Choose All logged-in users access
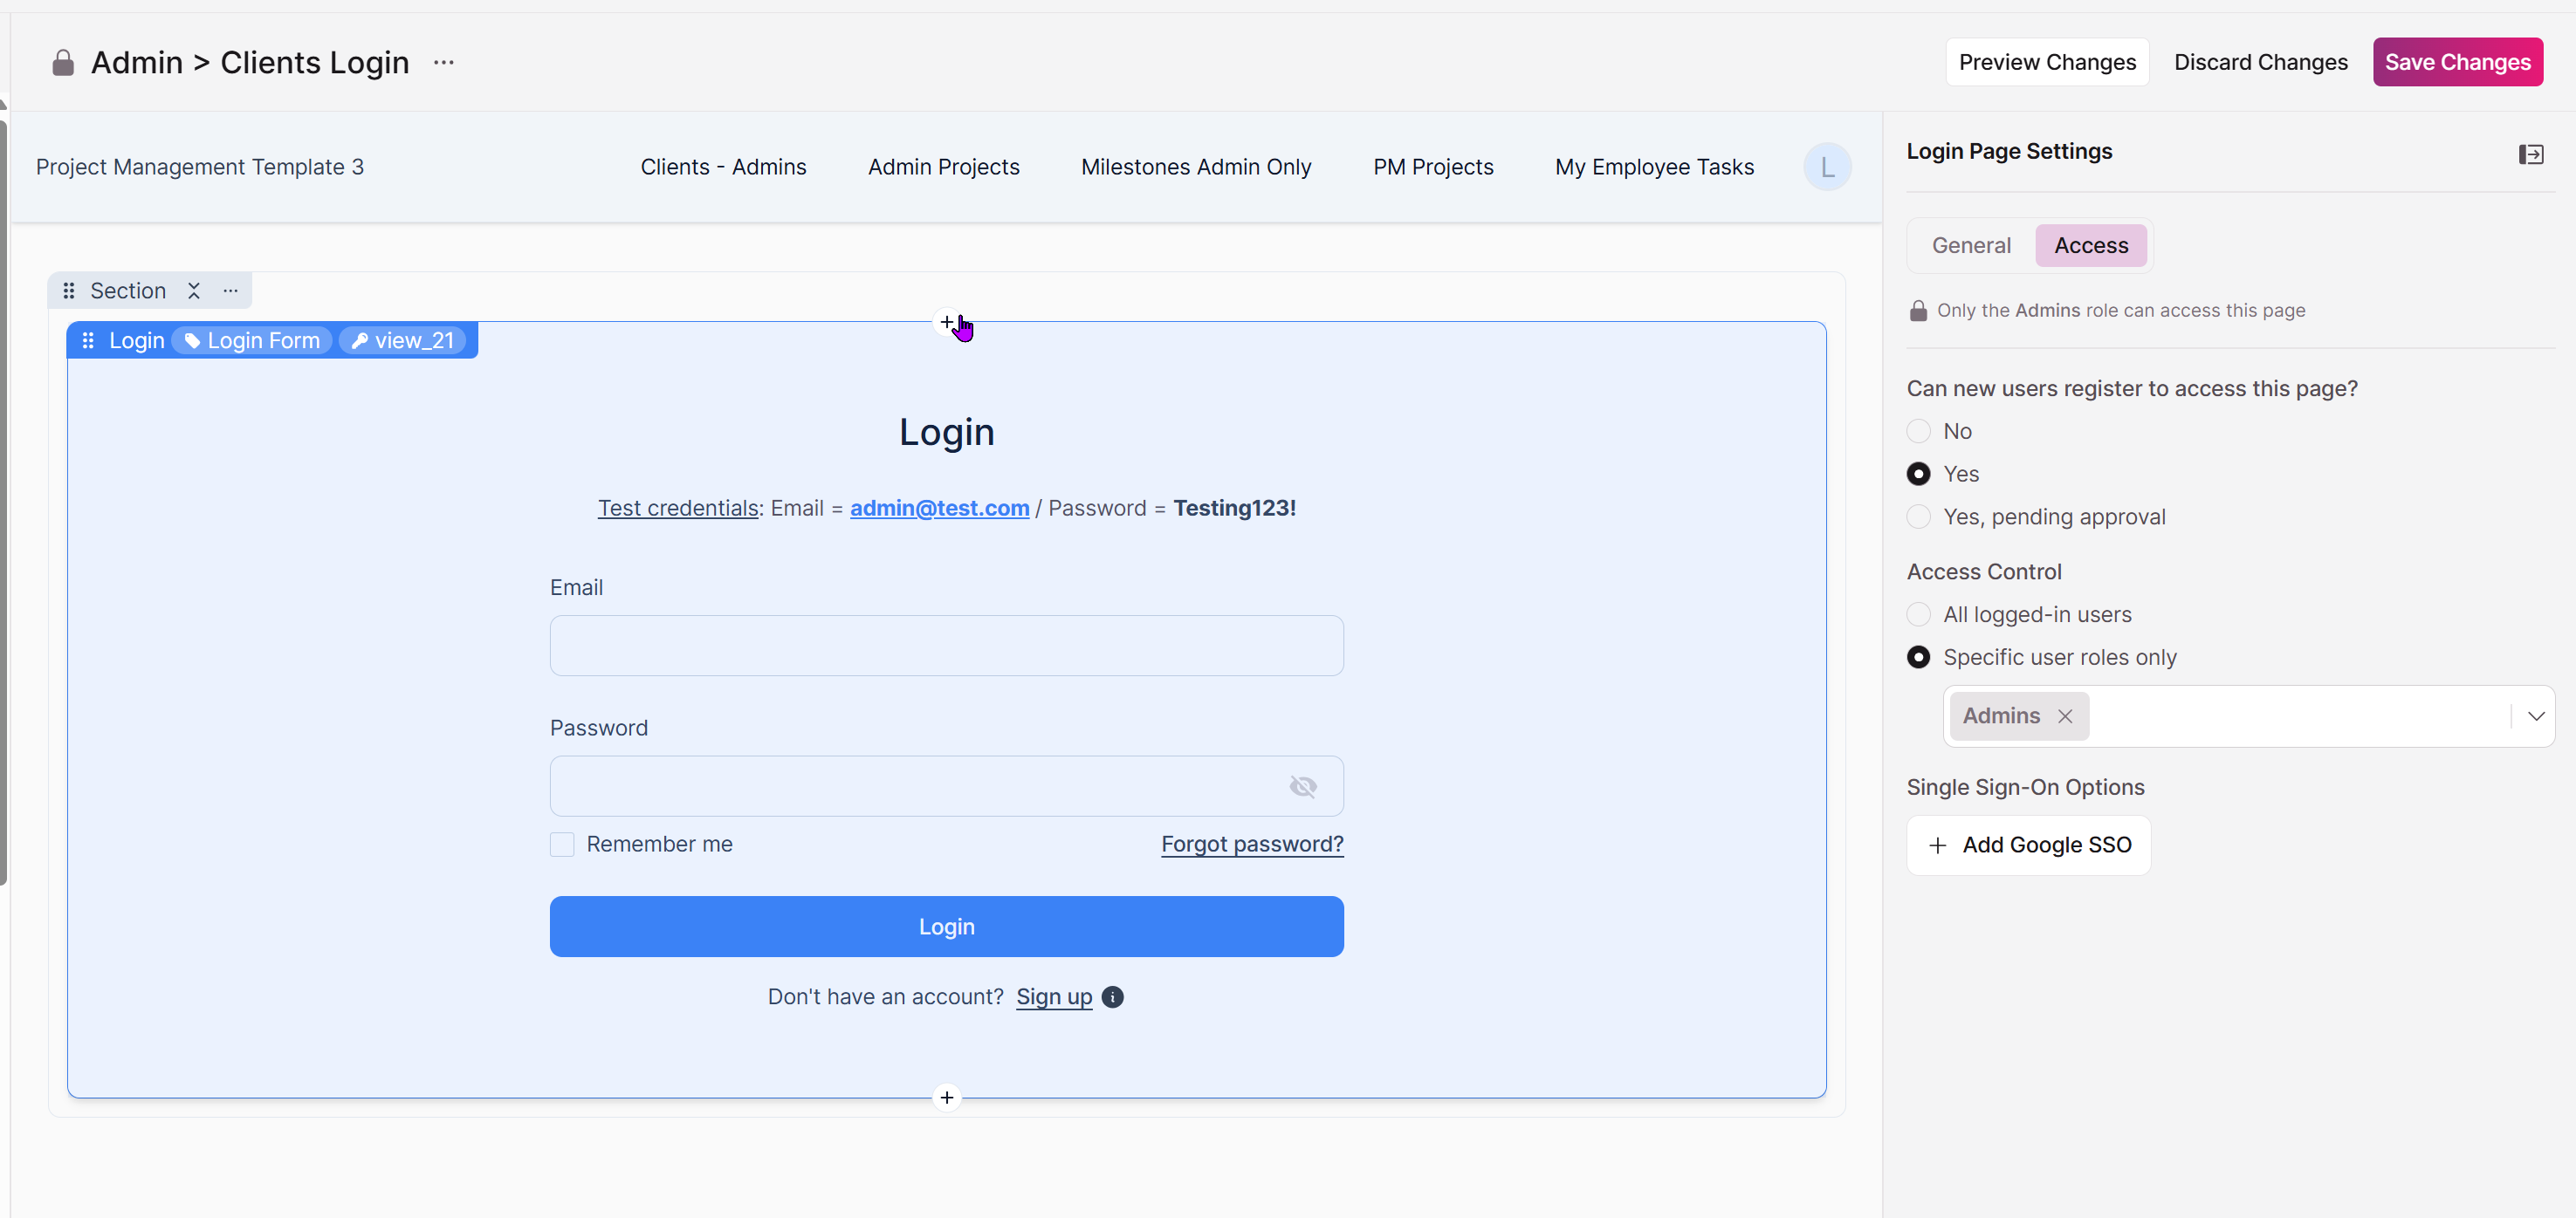The width and height of the screenshot is (2576, 1218). click(x=1918, y=614)
